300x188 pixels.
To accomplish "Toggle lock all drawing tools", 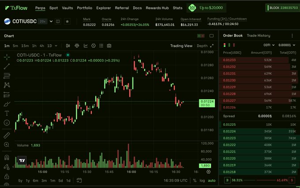I will (x=7, y=177).
